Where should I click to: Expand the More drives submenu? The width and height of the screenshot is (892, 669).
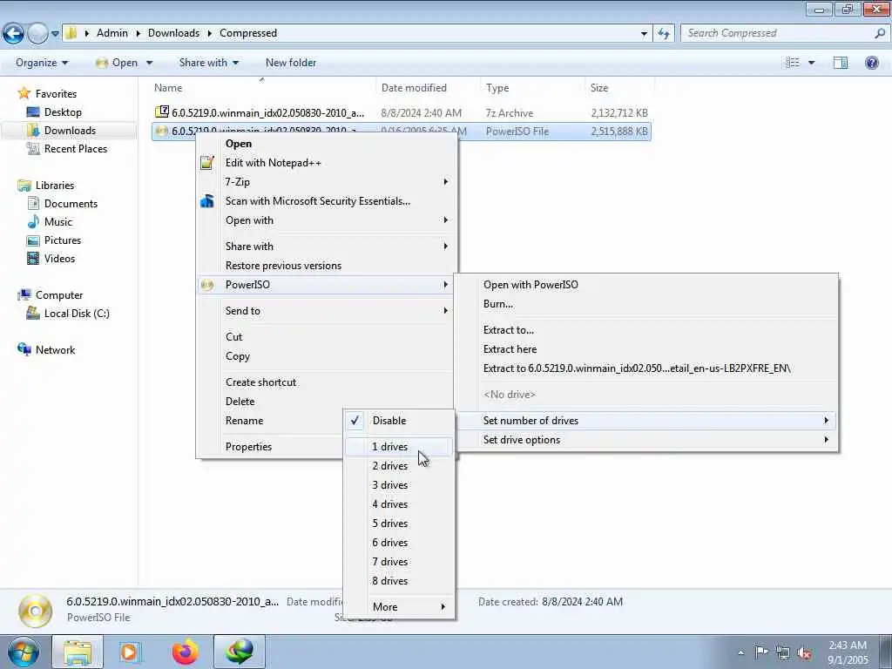click(399, 607)
